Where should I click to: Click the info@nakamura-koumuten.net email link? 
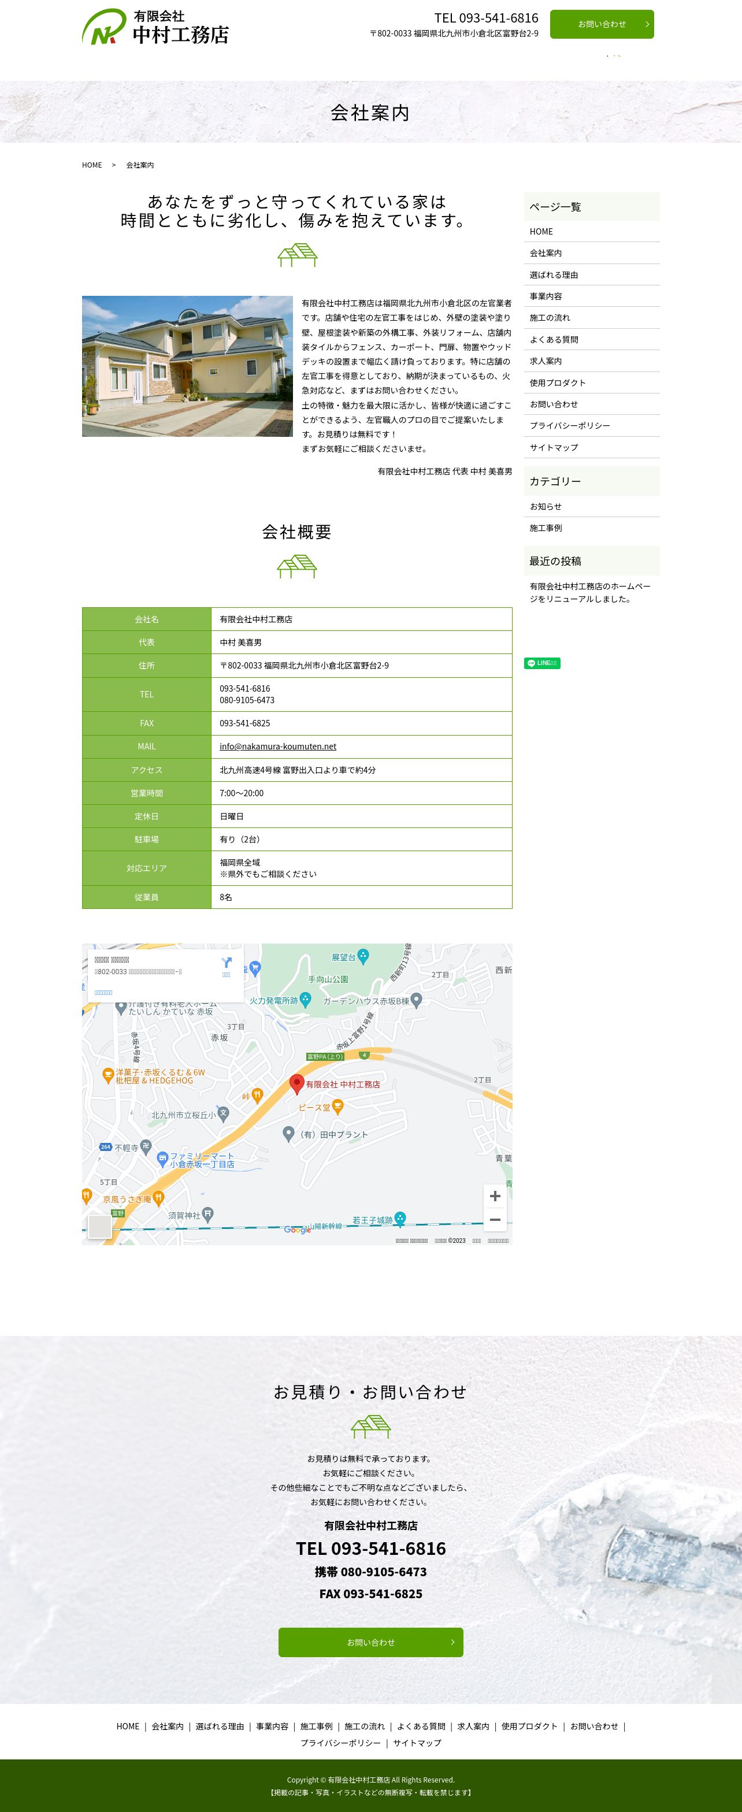278,747
